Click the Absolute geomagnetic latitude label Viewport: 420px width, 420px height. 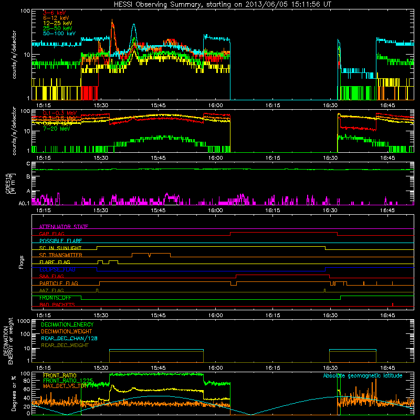point(363,375)
